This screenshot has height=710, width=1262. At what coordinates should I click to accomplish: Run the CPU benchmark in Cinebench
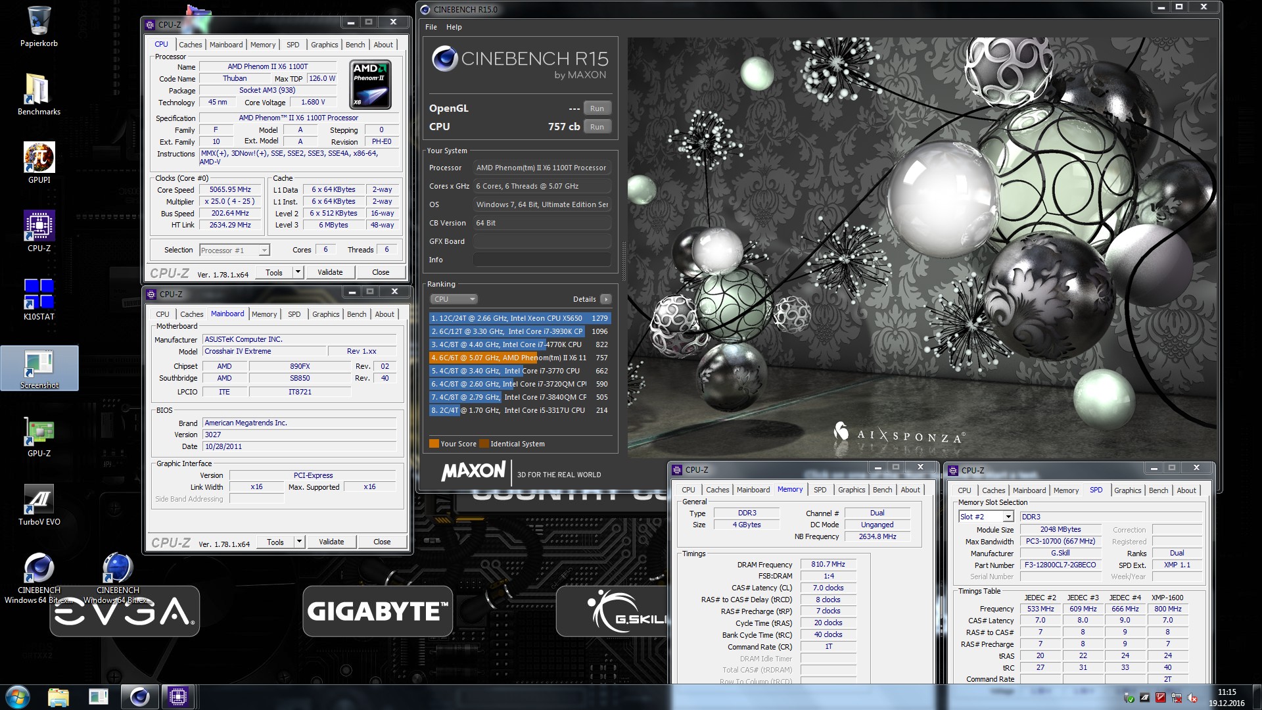[597, 127]
